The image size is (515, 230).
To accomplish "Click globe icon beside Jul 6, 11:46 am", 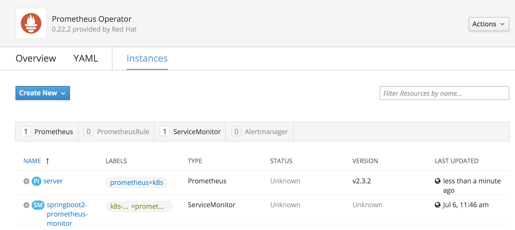I will tap(438, 205).
